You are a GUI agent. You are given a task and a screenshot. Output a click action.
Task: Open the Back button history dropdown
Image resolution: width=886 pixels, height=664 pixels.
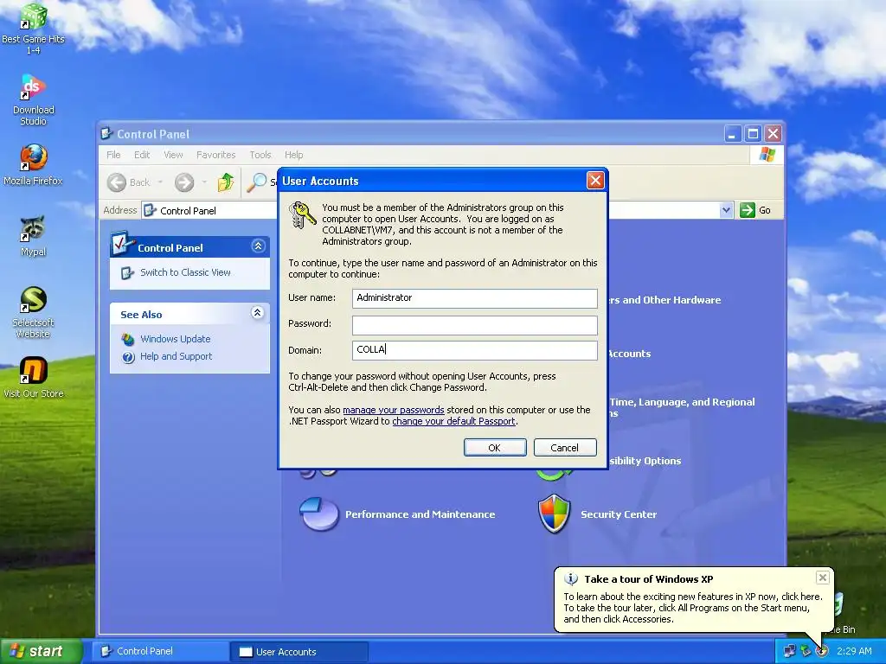click(160, 182)
